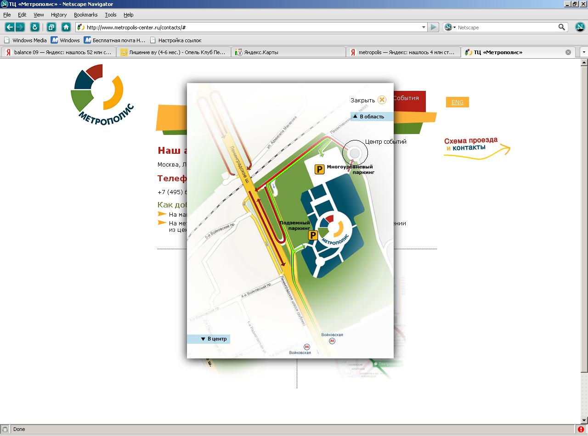Open the View menu
This screenshot has width=588, height=436.
(x=39, y=15)
